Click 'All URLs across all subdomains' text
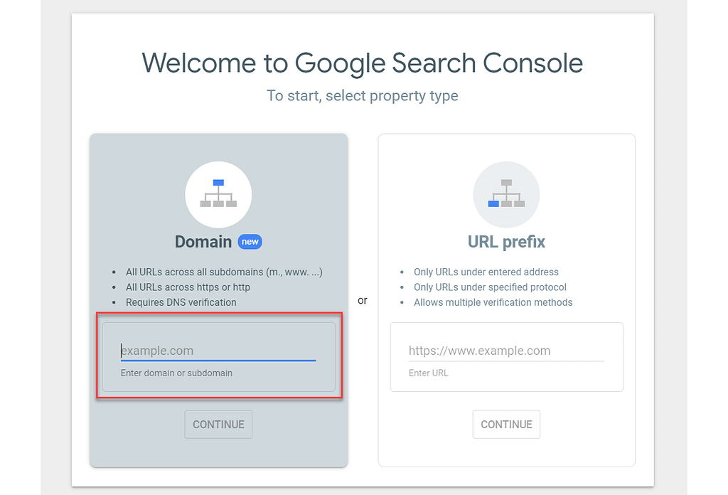Screen dimensions: 728x495 point(224,272)
